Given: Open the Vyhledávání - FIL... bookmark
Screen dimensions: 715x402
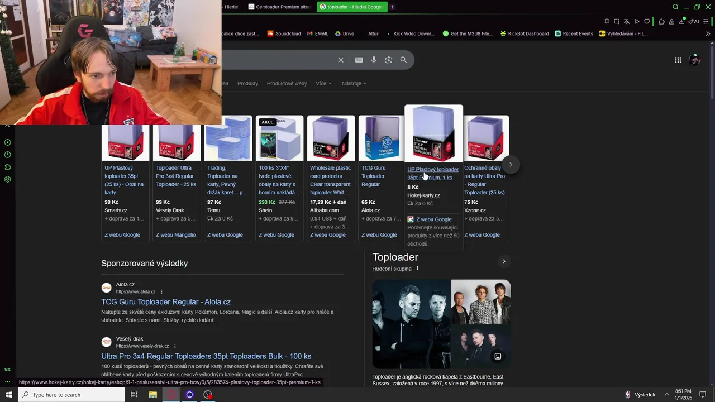Looking at the screenshot, I should [623, 33].
